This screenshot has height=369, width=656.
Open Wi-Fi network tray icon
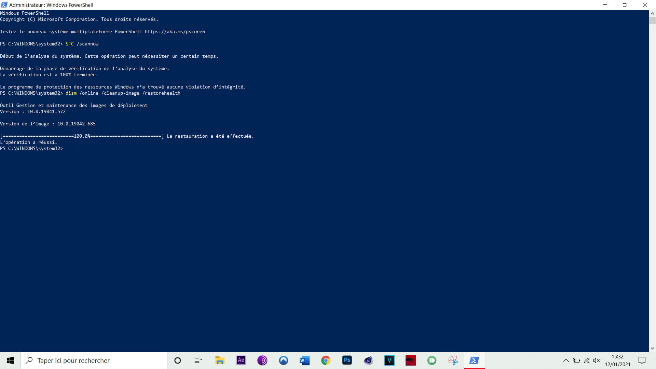(587, 360)
